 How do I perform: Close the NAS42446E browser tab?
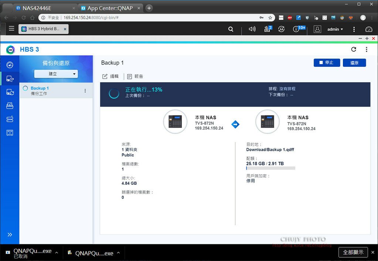point(74,8)
